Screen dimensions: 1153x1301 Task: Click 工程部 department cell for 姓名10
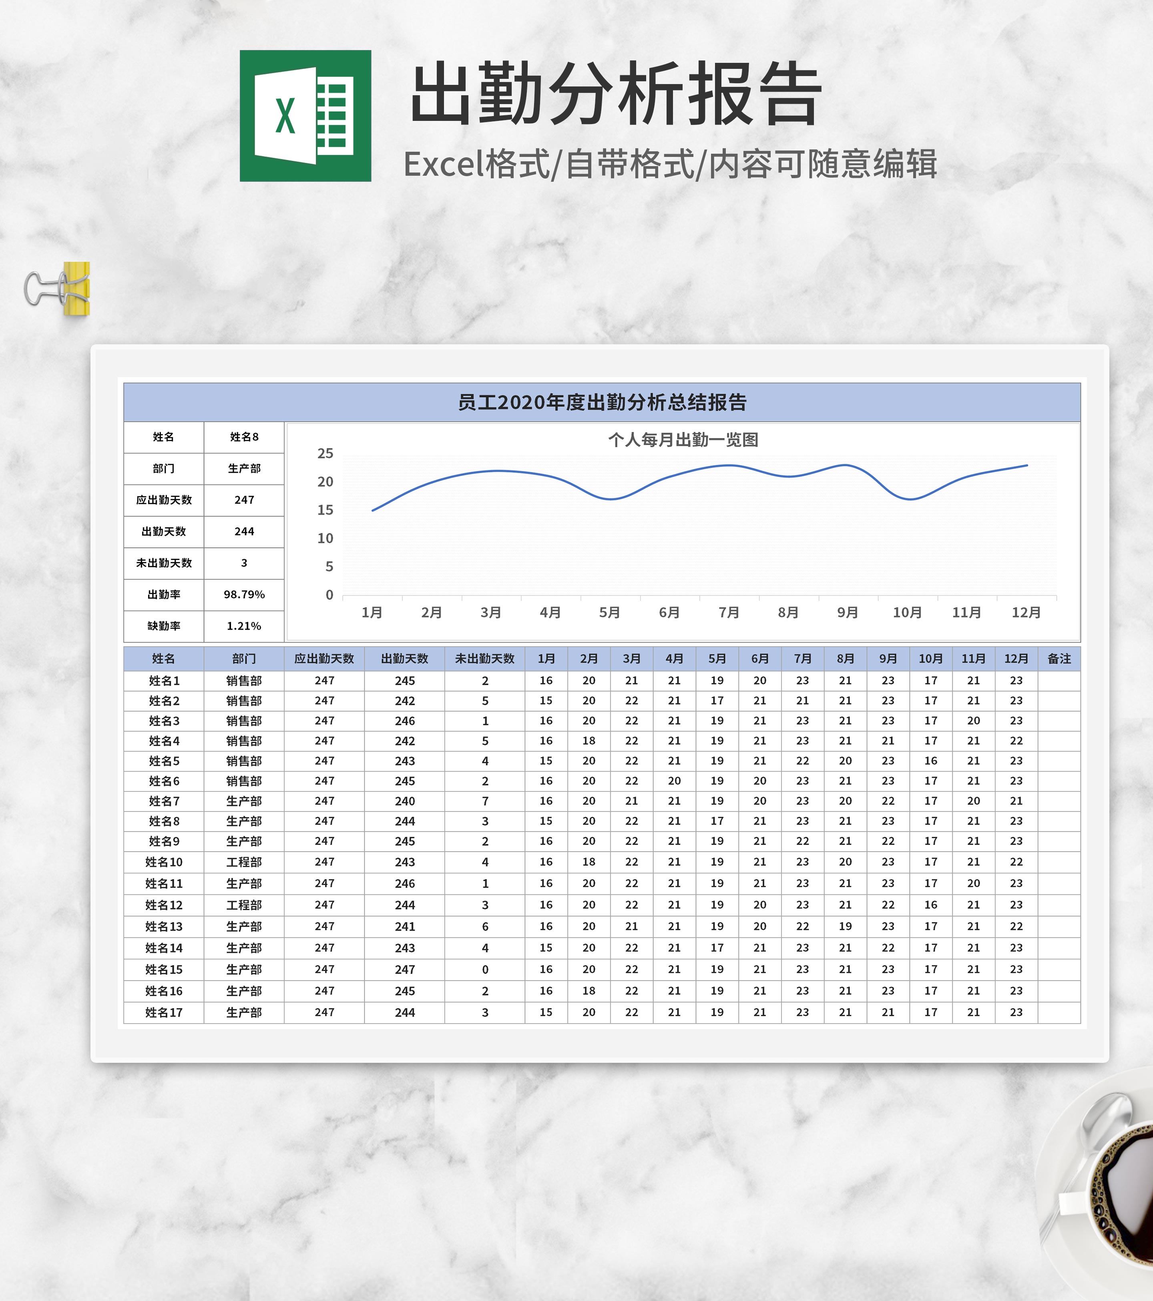tap(244, 862)
